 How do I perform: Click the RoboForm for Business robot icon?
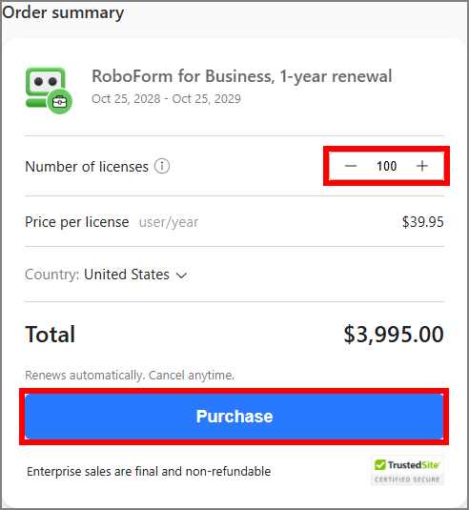pos(49,91)
